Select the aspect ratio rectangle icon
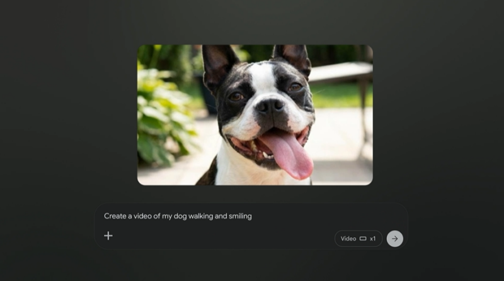The image size is (504, 281). [x=363, y=239]
